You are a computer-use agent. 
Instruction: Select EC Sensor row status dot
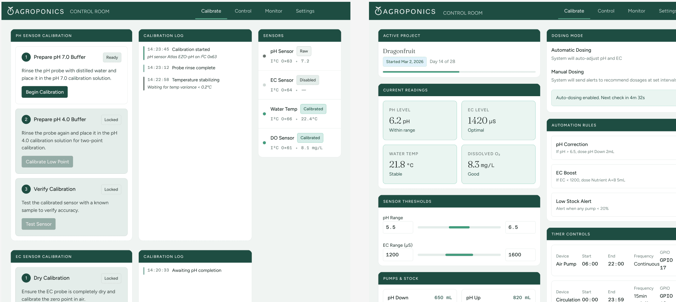pyautogui.click(x=264, y=85)
